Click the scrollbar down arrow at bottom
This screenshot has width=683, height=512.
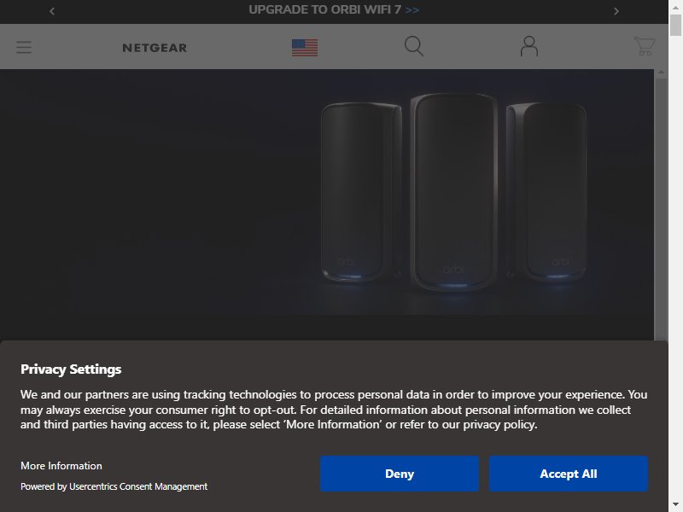pos(675,506)
